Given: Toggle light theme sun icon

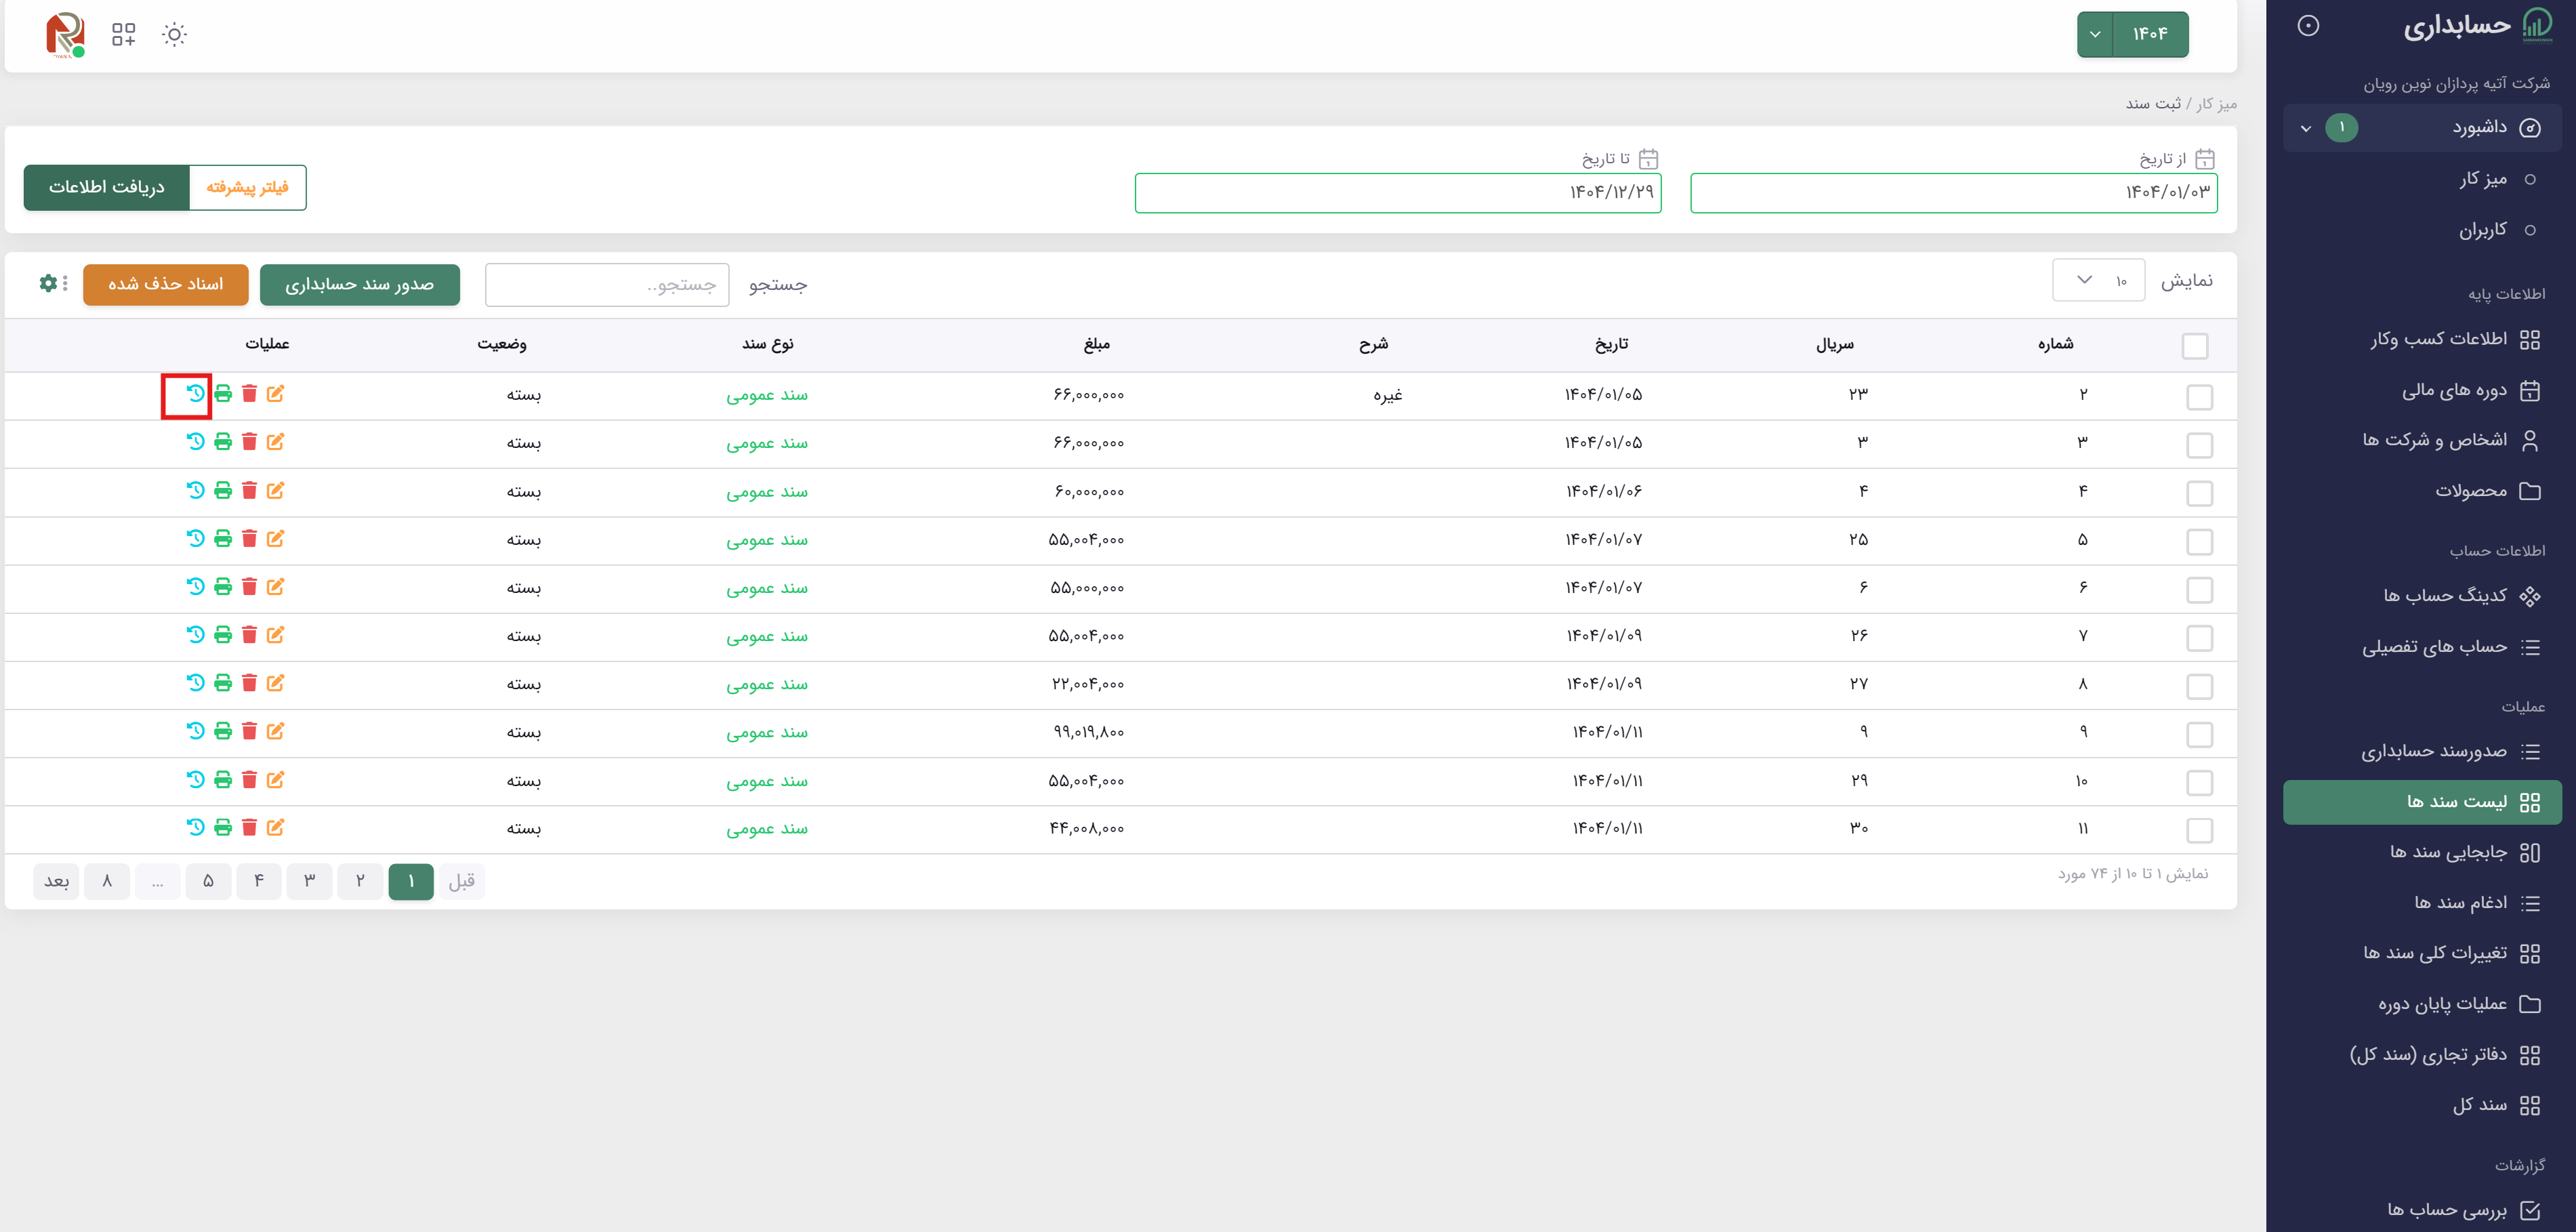Looking at the screenshot, I should coord(174,35).
